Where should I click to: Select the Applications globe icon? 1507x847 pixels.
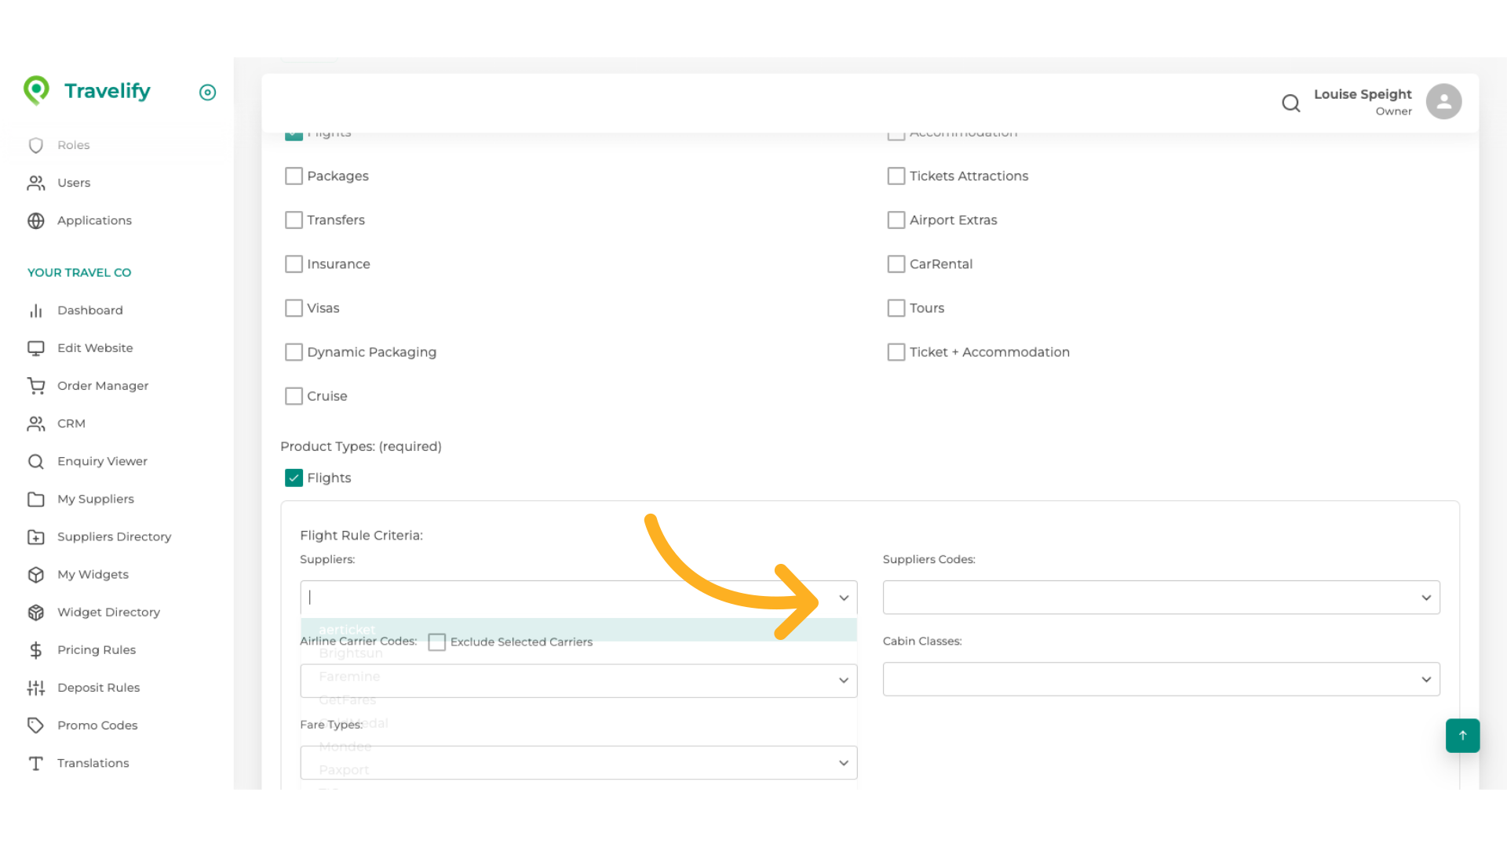point(36,220)
